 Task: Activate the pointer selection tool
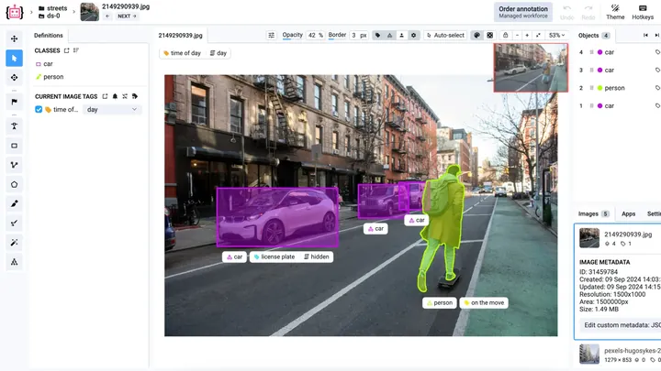coord(15,58)
